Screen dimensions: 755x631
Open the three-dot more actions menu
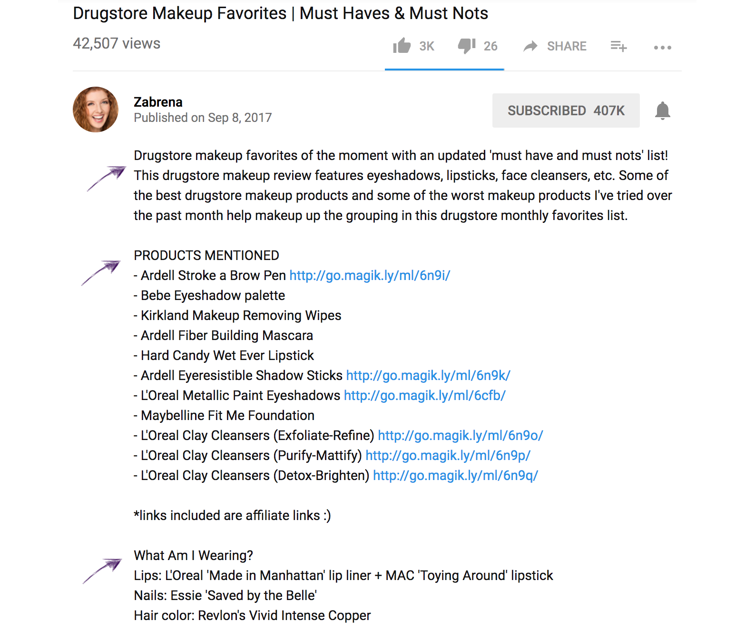point(663,47)
